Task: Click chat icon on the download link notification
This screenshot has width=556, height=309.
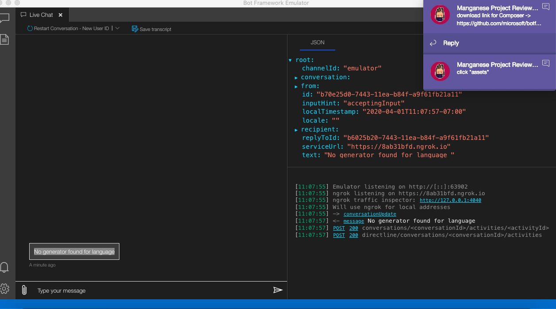Action: click(545, 7)
